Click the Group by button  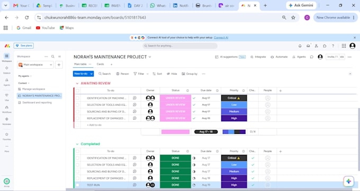(x=190, y=74)
